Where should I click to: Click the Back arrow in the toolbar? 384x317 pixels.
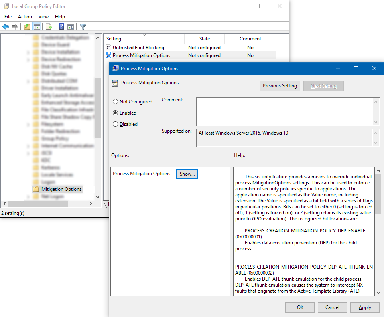pos(6,27)
